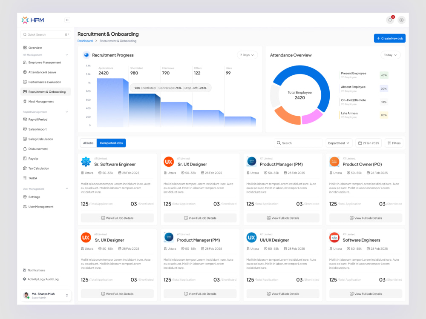
Task: Select the Completed Jobs tab
Action: coord(111,143)
